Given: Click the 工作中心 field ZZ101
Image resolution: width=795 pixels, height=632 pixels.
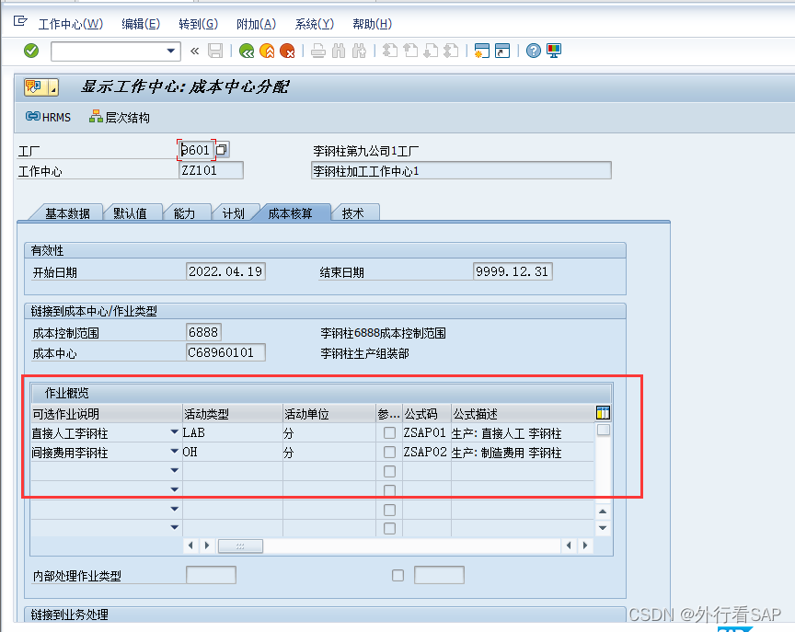Looking at the screenshot, I should [x=211, y=170].
